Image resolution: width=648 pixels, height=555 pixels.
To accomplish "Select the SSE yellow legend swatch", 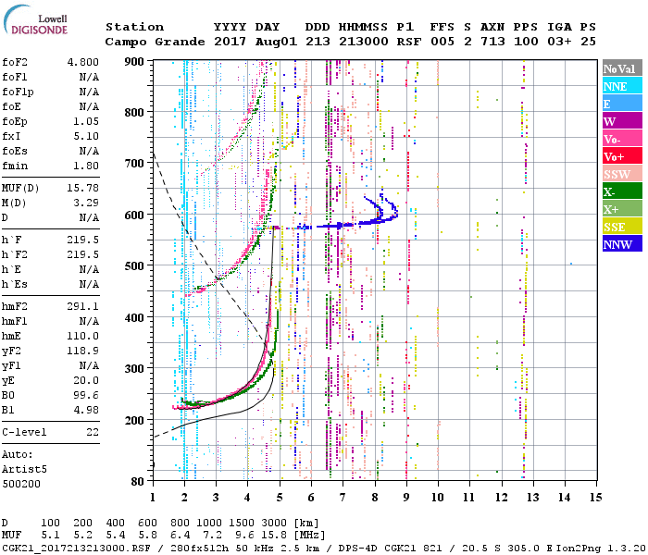I will click(x=622, y=227).
